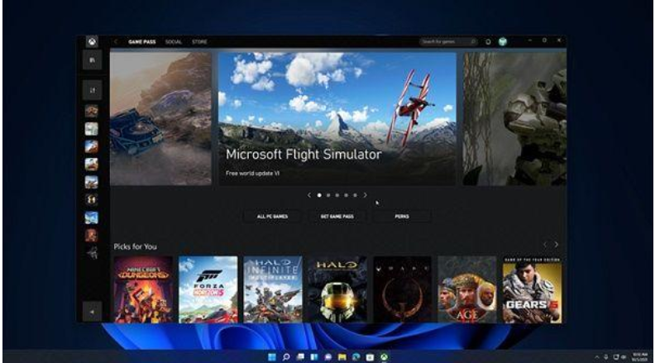The width and height of the screenshot is (660, 363).
Task: Click the sort/queue icon in sidebar
Action: click(91, 89)
